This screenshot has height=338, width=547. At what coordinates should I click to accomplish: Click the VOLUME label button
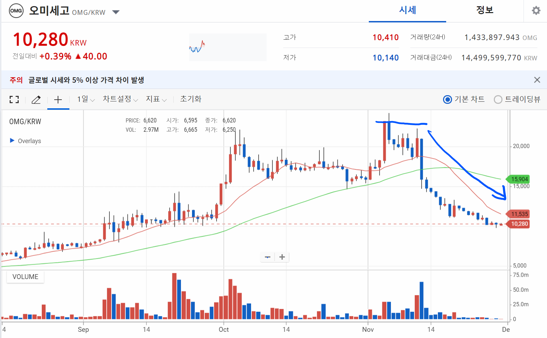(26, 277)
